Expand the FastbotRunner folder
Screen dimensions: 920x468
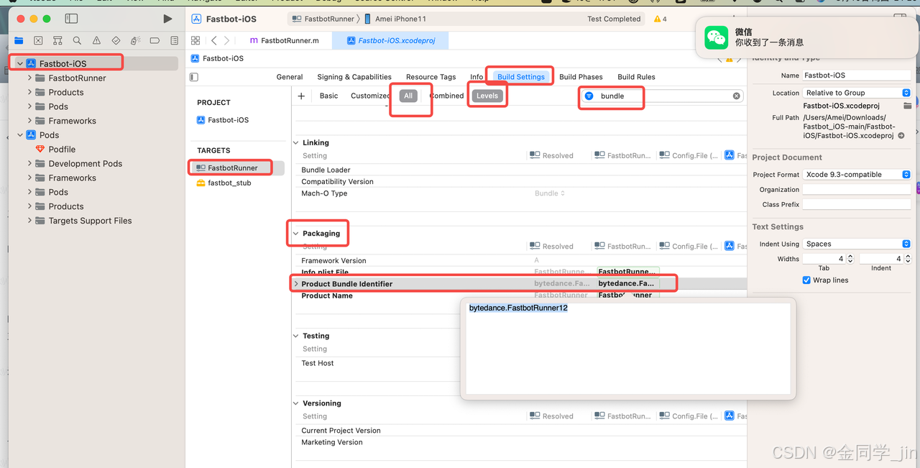coord(29,78)
